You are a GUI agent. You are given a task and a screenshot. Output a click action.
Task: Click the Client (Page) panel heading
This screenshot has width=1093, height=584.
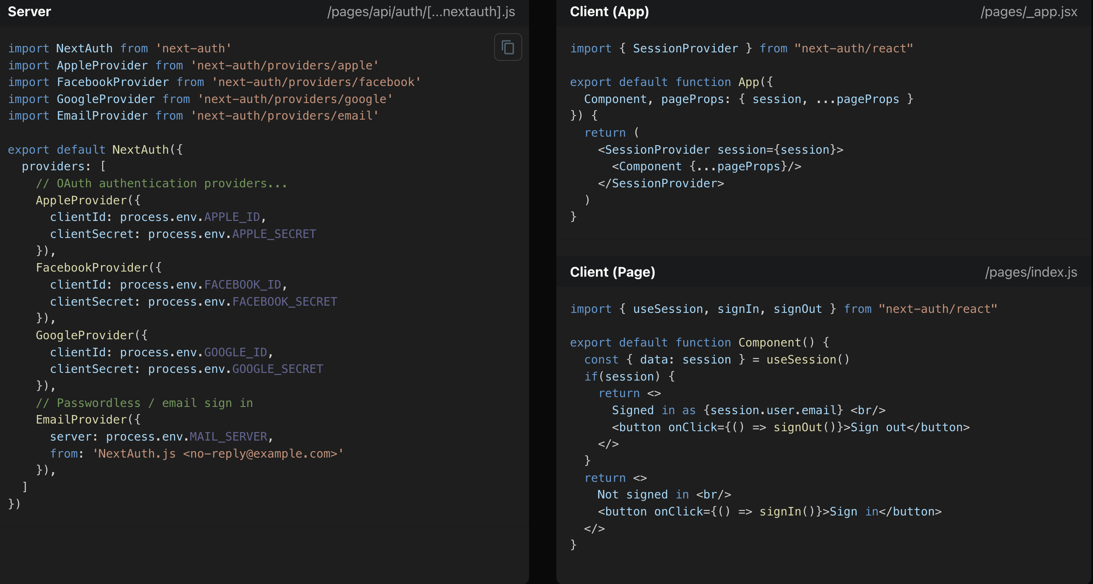click(x=612, y=272)
